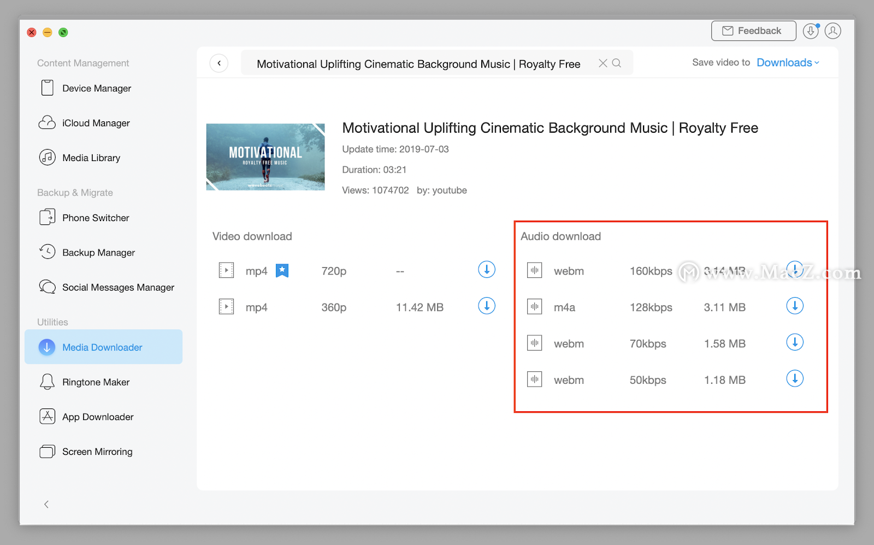Image resolution: width=874 pixels, height=545 pixels.
Task: Open Backup Manager
Action: (x=98, y=252)
